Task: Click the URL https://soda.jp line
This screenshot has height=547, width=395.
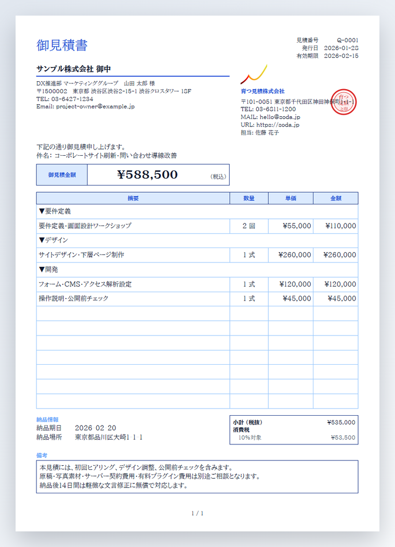Action: pos(270,125)
